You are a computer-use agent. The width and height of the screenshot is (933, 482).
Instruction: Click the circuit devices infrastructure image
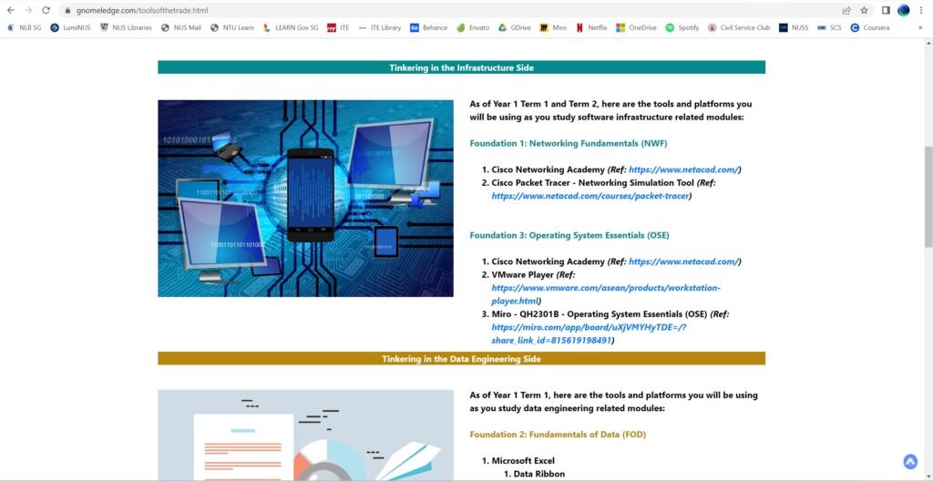(305, 198)
